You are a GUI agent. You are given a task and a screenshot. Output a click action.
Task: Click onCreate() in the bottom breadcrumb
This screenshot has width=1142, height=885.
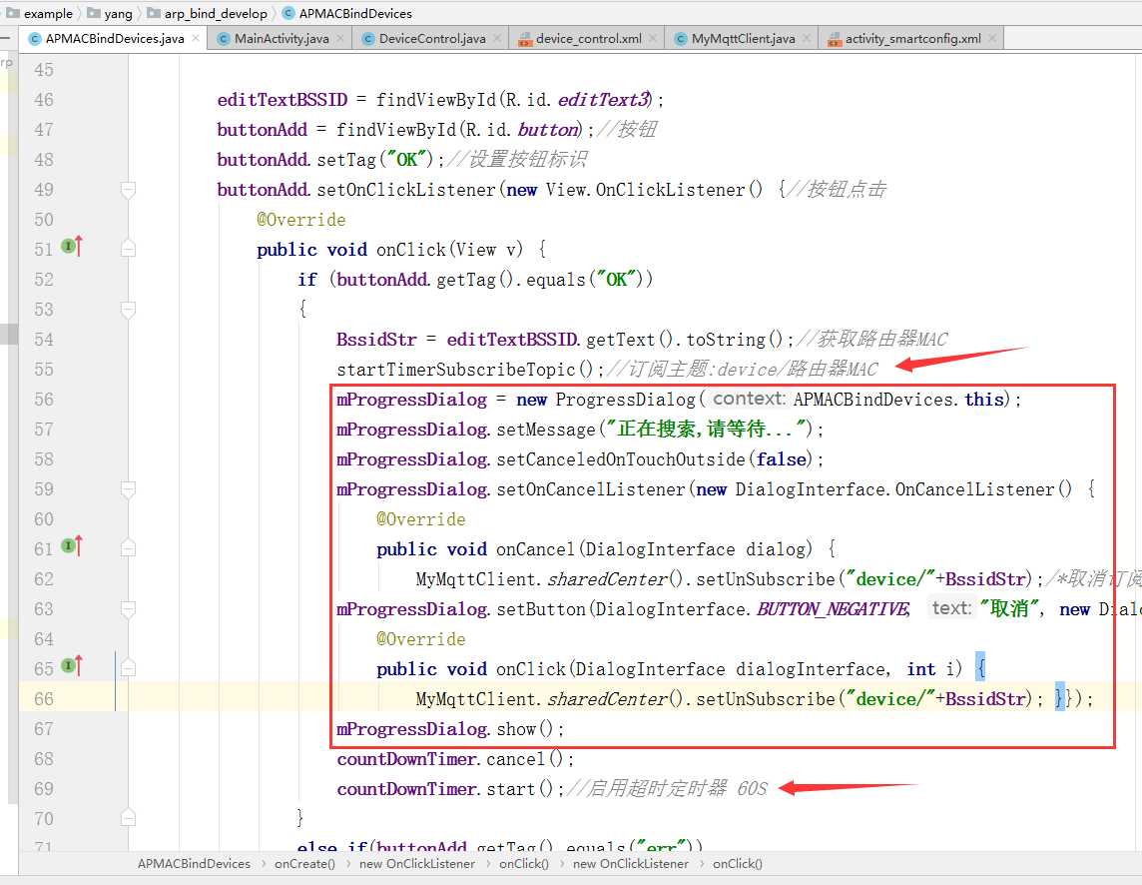click(x=304, y=864)
